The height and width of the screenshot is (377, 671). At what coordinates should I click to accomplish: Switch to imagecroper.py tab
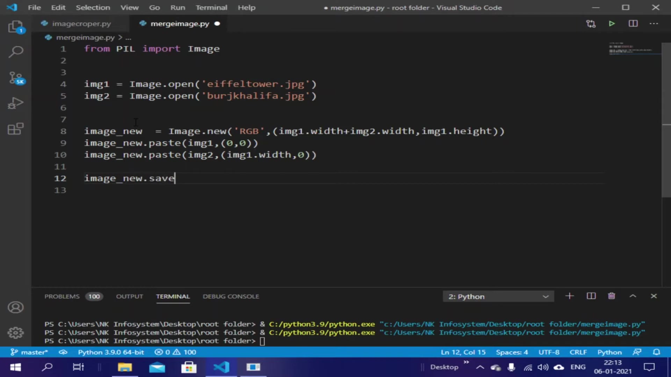pos(81,24)
